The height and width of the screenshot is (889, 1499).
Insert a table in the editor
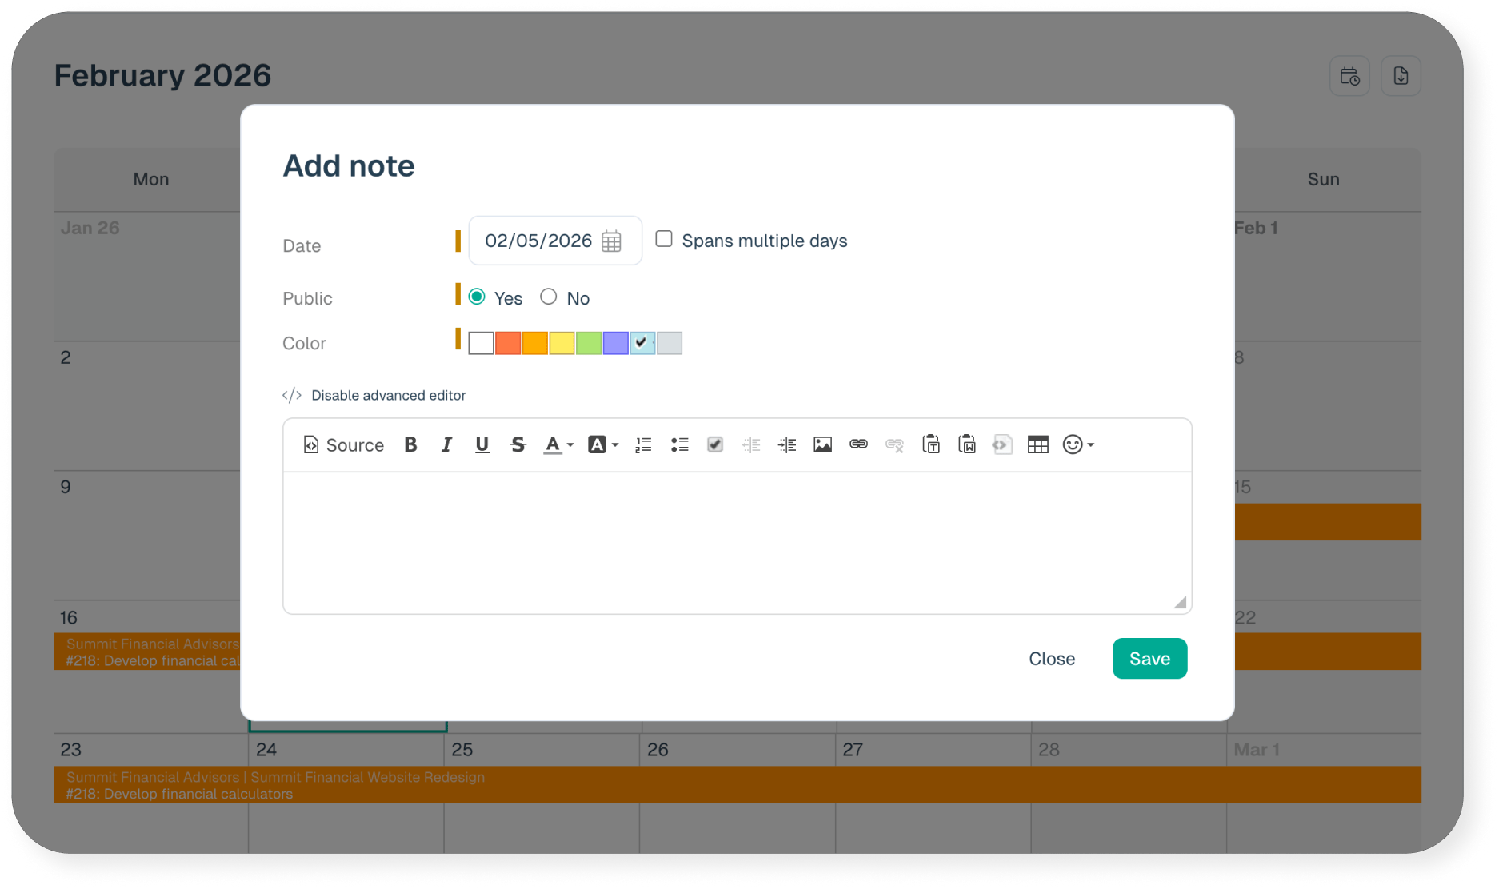pyautogui.click(x=1037, y=444)
